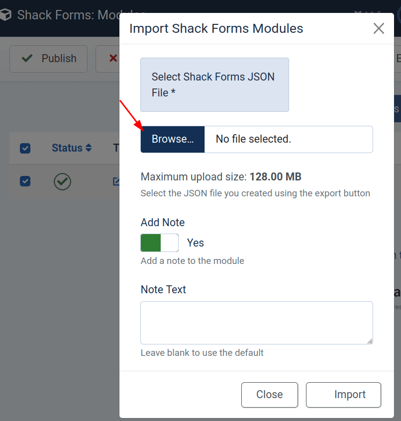Click the red X unpublish icon

(x=113, y=58)
